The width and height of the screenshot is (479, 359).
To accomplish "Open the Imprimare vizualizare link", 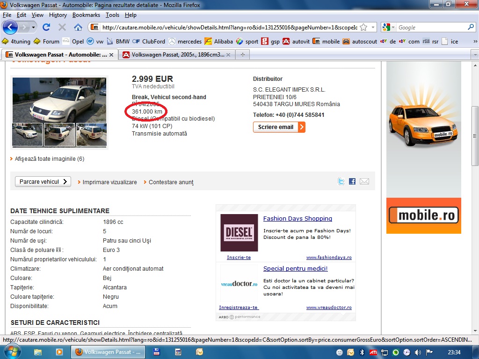I will click(x=109, y=182).
